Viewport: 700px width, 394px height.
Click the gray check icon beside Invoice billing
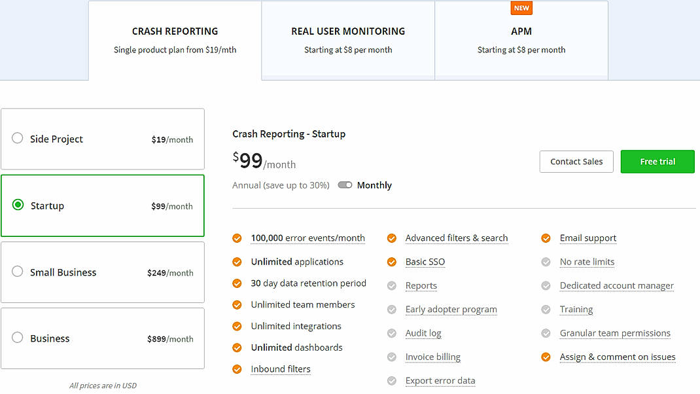pos(392,357)
